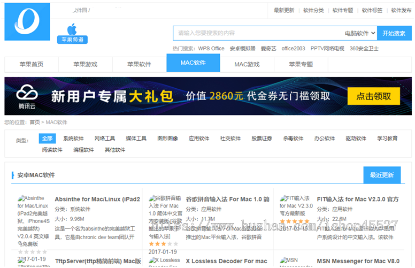Screen dimensions: 415x268
Task: Select the MAC软件 tab
Action: [193, 63]
